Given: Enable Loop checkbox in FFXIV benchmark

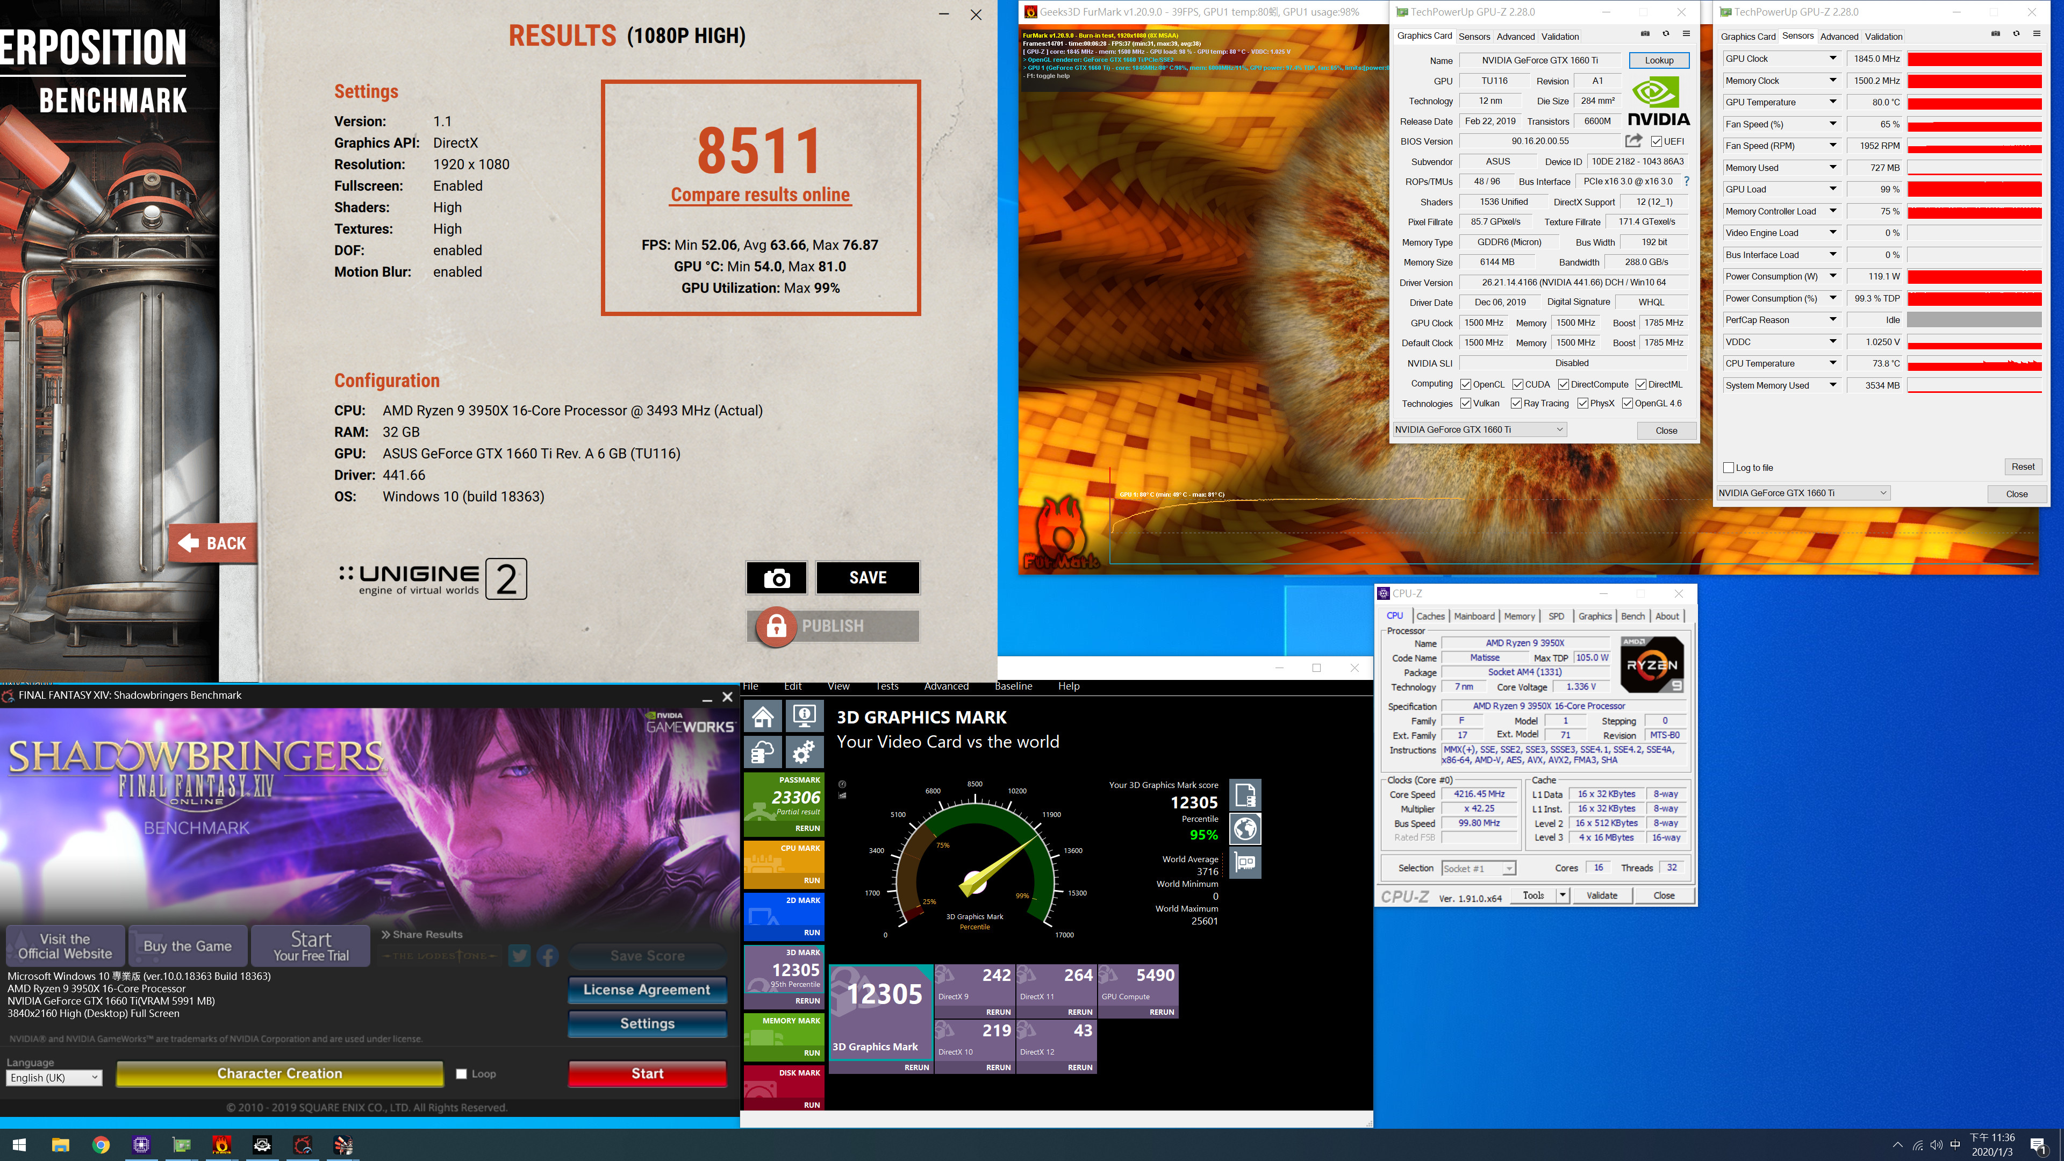Looking at the screenshot, I should tap(462, 1074).
